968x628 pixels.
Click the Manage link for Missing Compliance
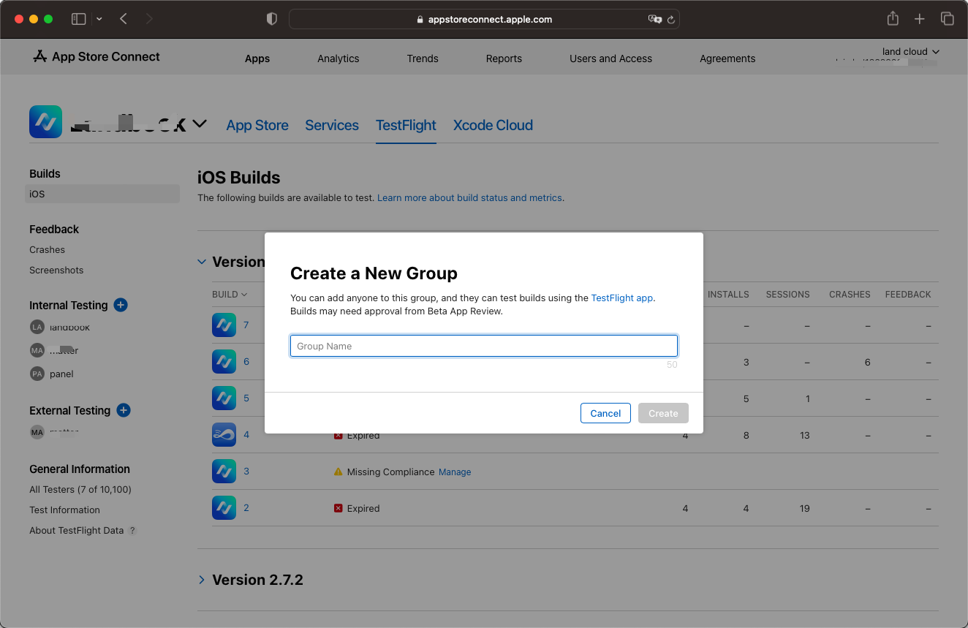(x=455, y=472)
